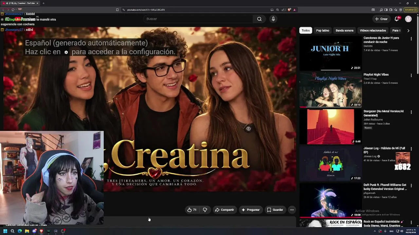Open the Rock en Español thumbnail
The image size is (419, 235).
click(331, 224)
